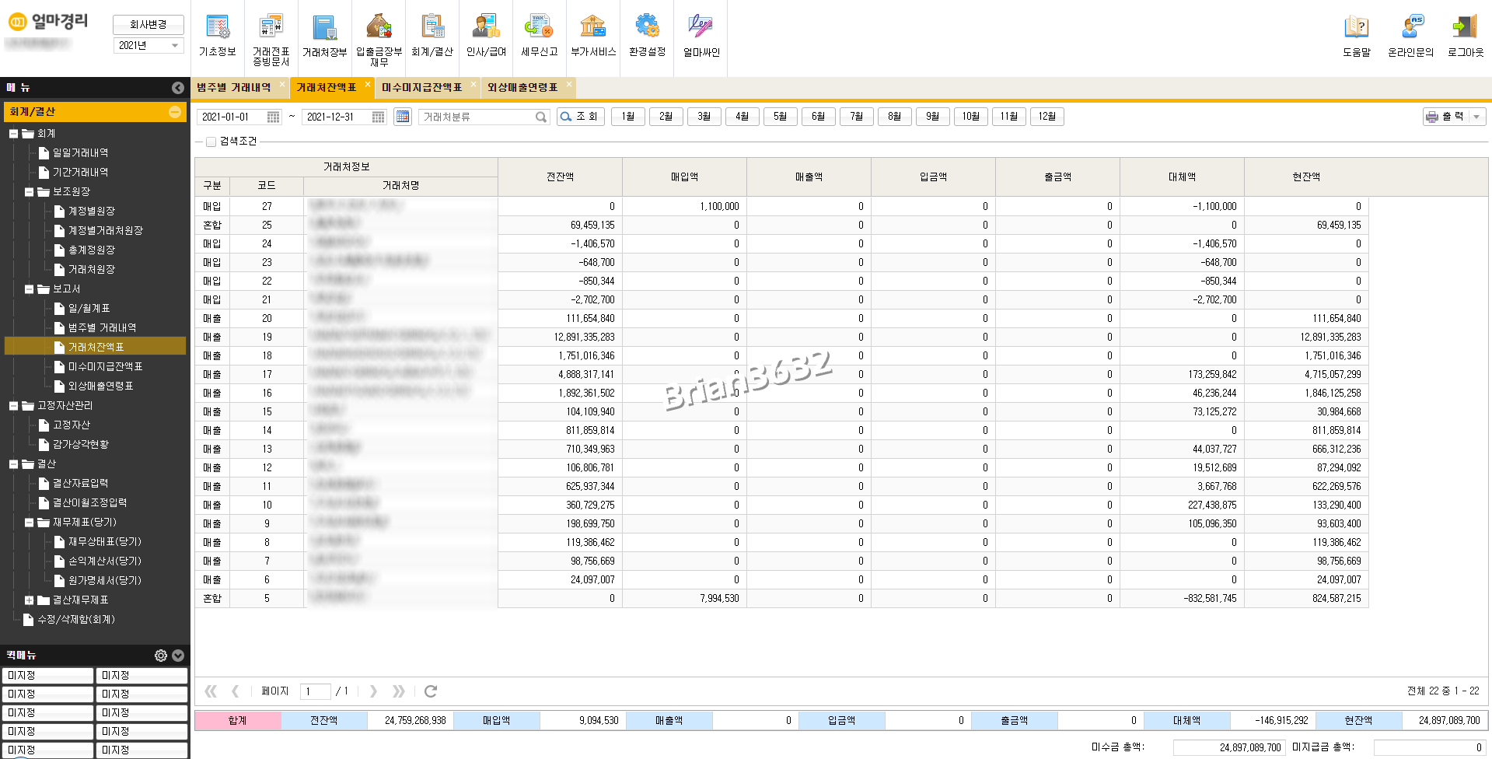This screenshot has width=1492, height=759.
Task: Collapse the 퀵메뉴 panel arrow
Action: point(178,656)
